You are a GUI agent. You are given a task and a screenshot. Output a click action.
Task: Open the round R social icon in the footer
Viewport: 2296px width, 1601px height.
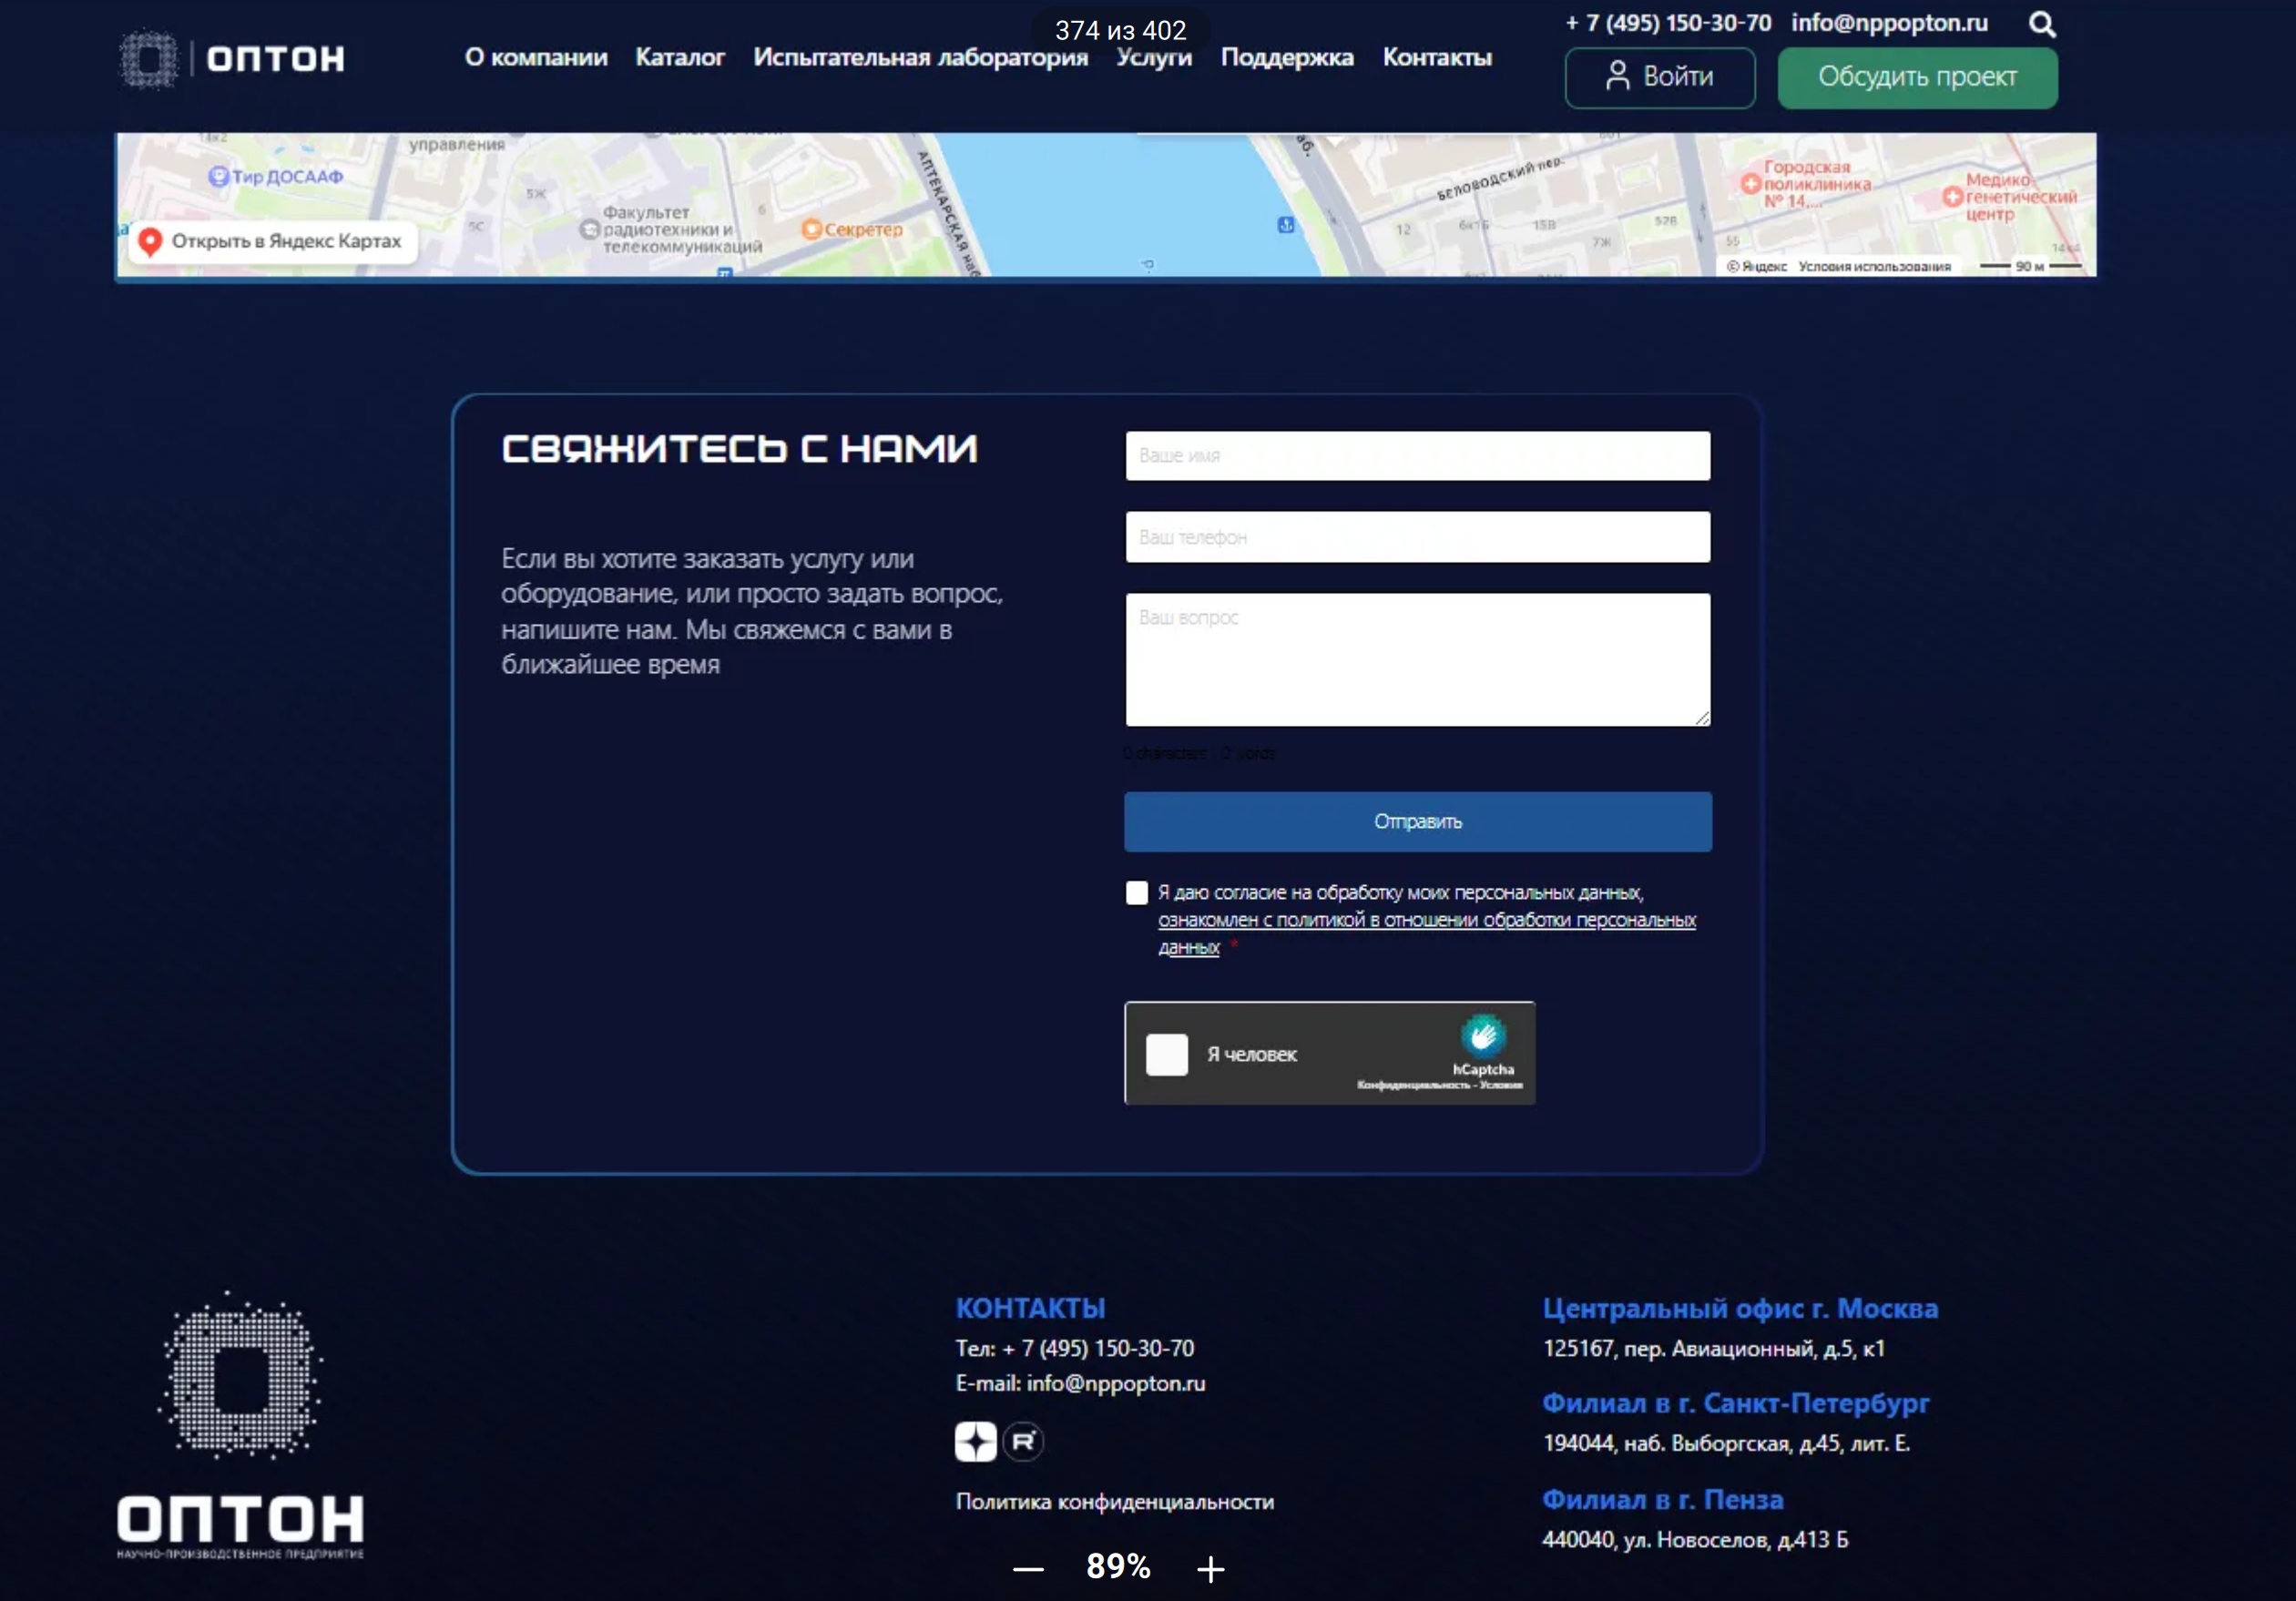[x=1023, y=1441]
